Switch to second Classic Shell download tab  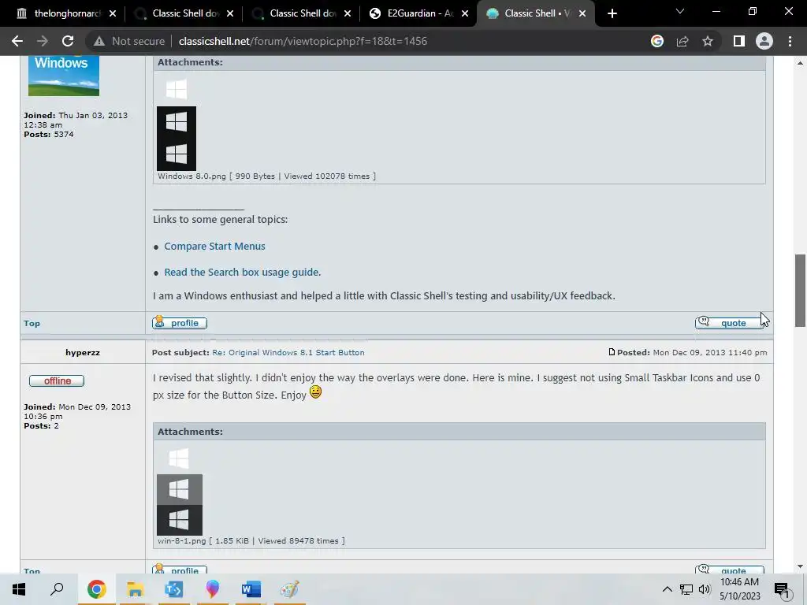click(x=300, y=13)
